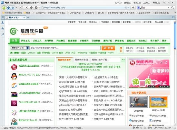Click hot search keyword photoshop
Viewport: 177px width, 130px height.
[x=83, y=53]
